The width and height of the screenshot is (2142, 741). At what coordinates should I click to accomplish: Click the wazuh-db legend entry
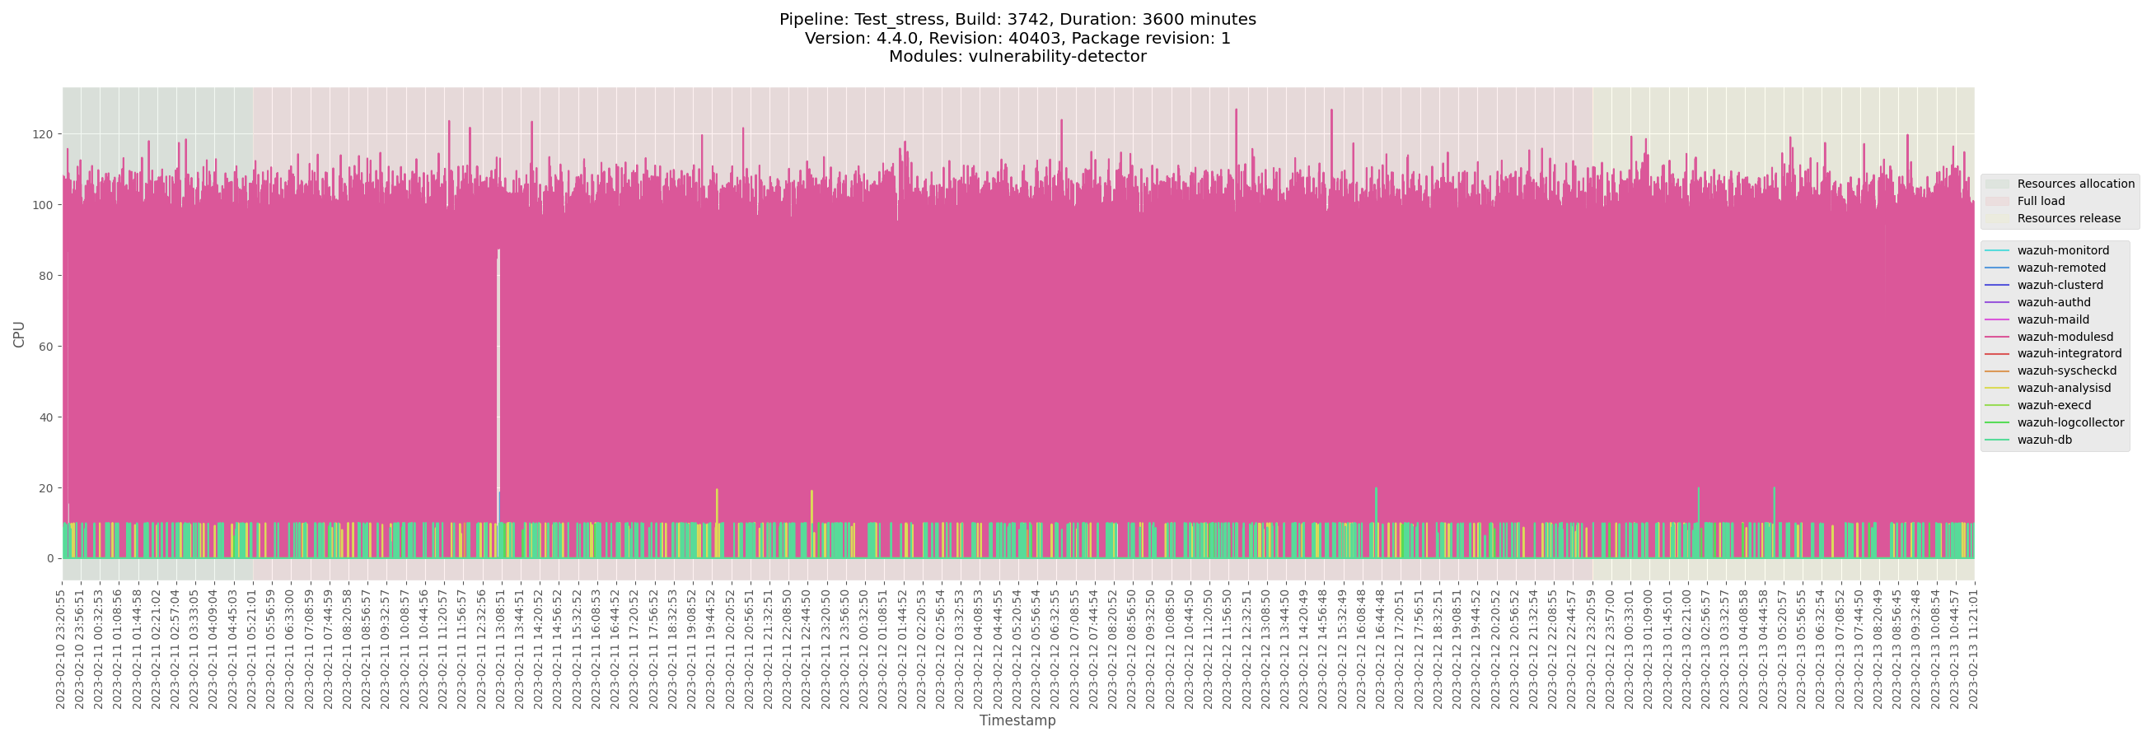(x=2044, y=440)
